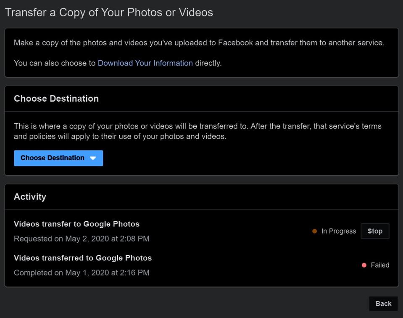Screen dimensions: 403x318
Task: Click the 'and policies will apply' text line
Action: pyautogui.click(x=120, y=137)
